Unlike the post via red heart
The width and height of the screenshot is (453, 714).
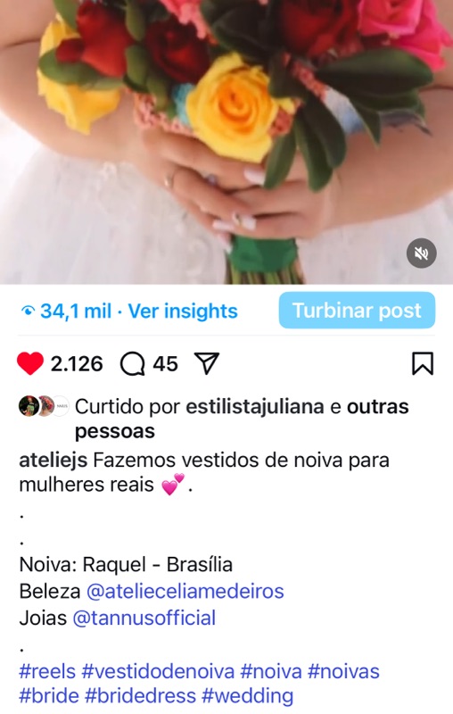(x=30, y=363)
